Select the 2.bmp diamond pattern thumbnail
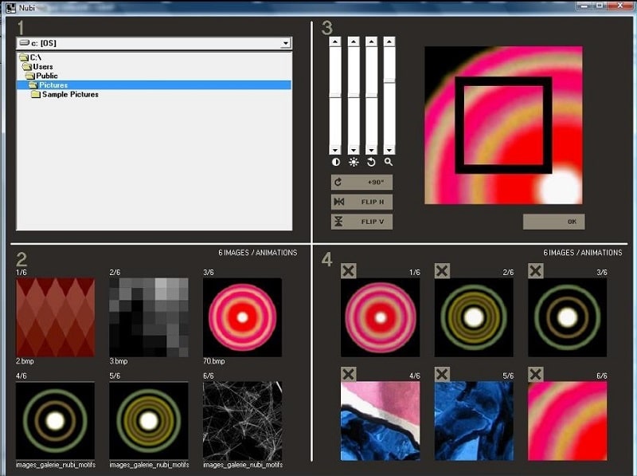Image resolution: width=637 pixels, height=476 pixels. (55, 317)
